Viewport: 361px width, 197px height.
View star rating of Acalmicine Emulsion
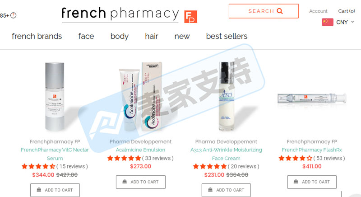point(124,158)
